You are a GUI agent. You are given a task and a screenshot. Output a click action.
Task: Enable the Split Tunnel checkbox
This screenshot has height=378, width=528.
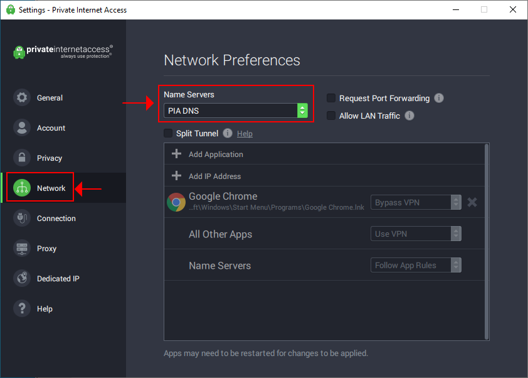[168, 133]
